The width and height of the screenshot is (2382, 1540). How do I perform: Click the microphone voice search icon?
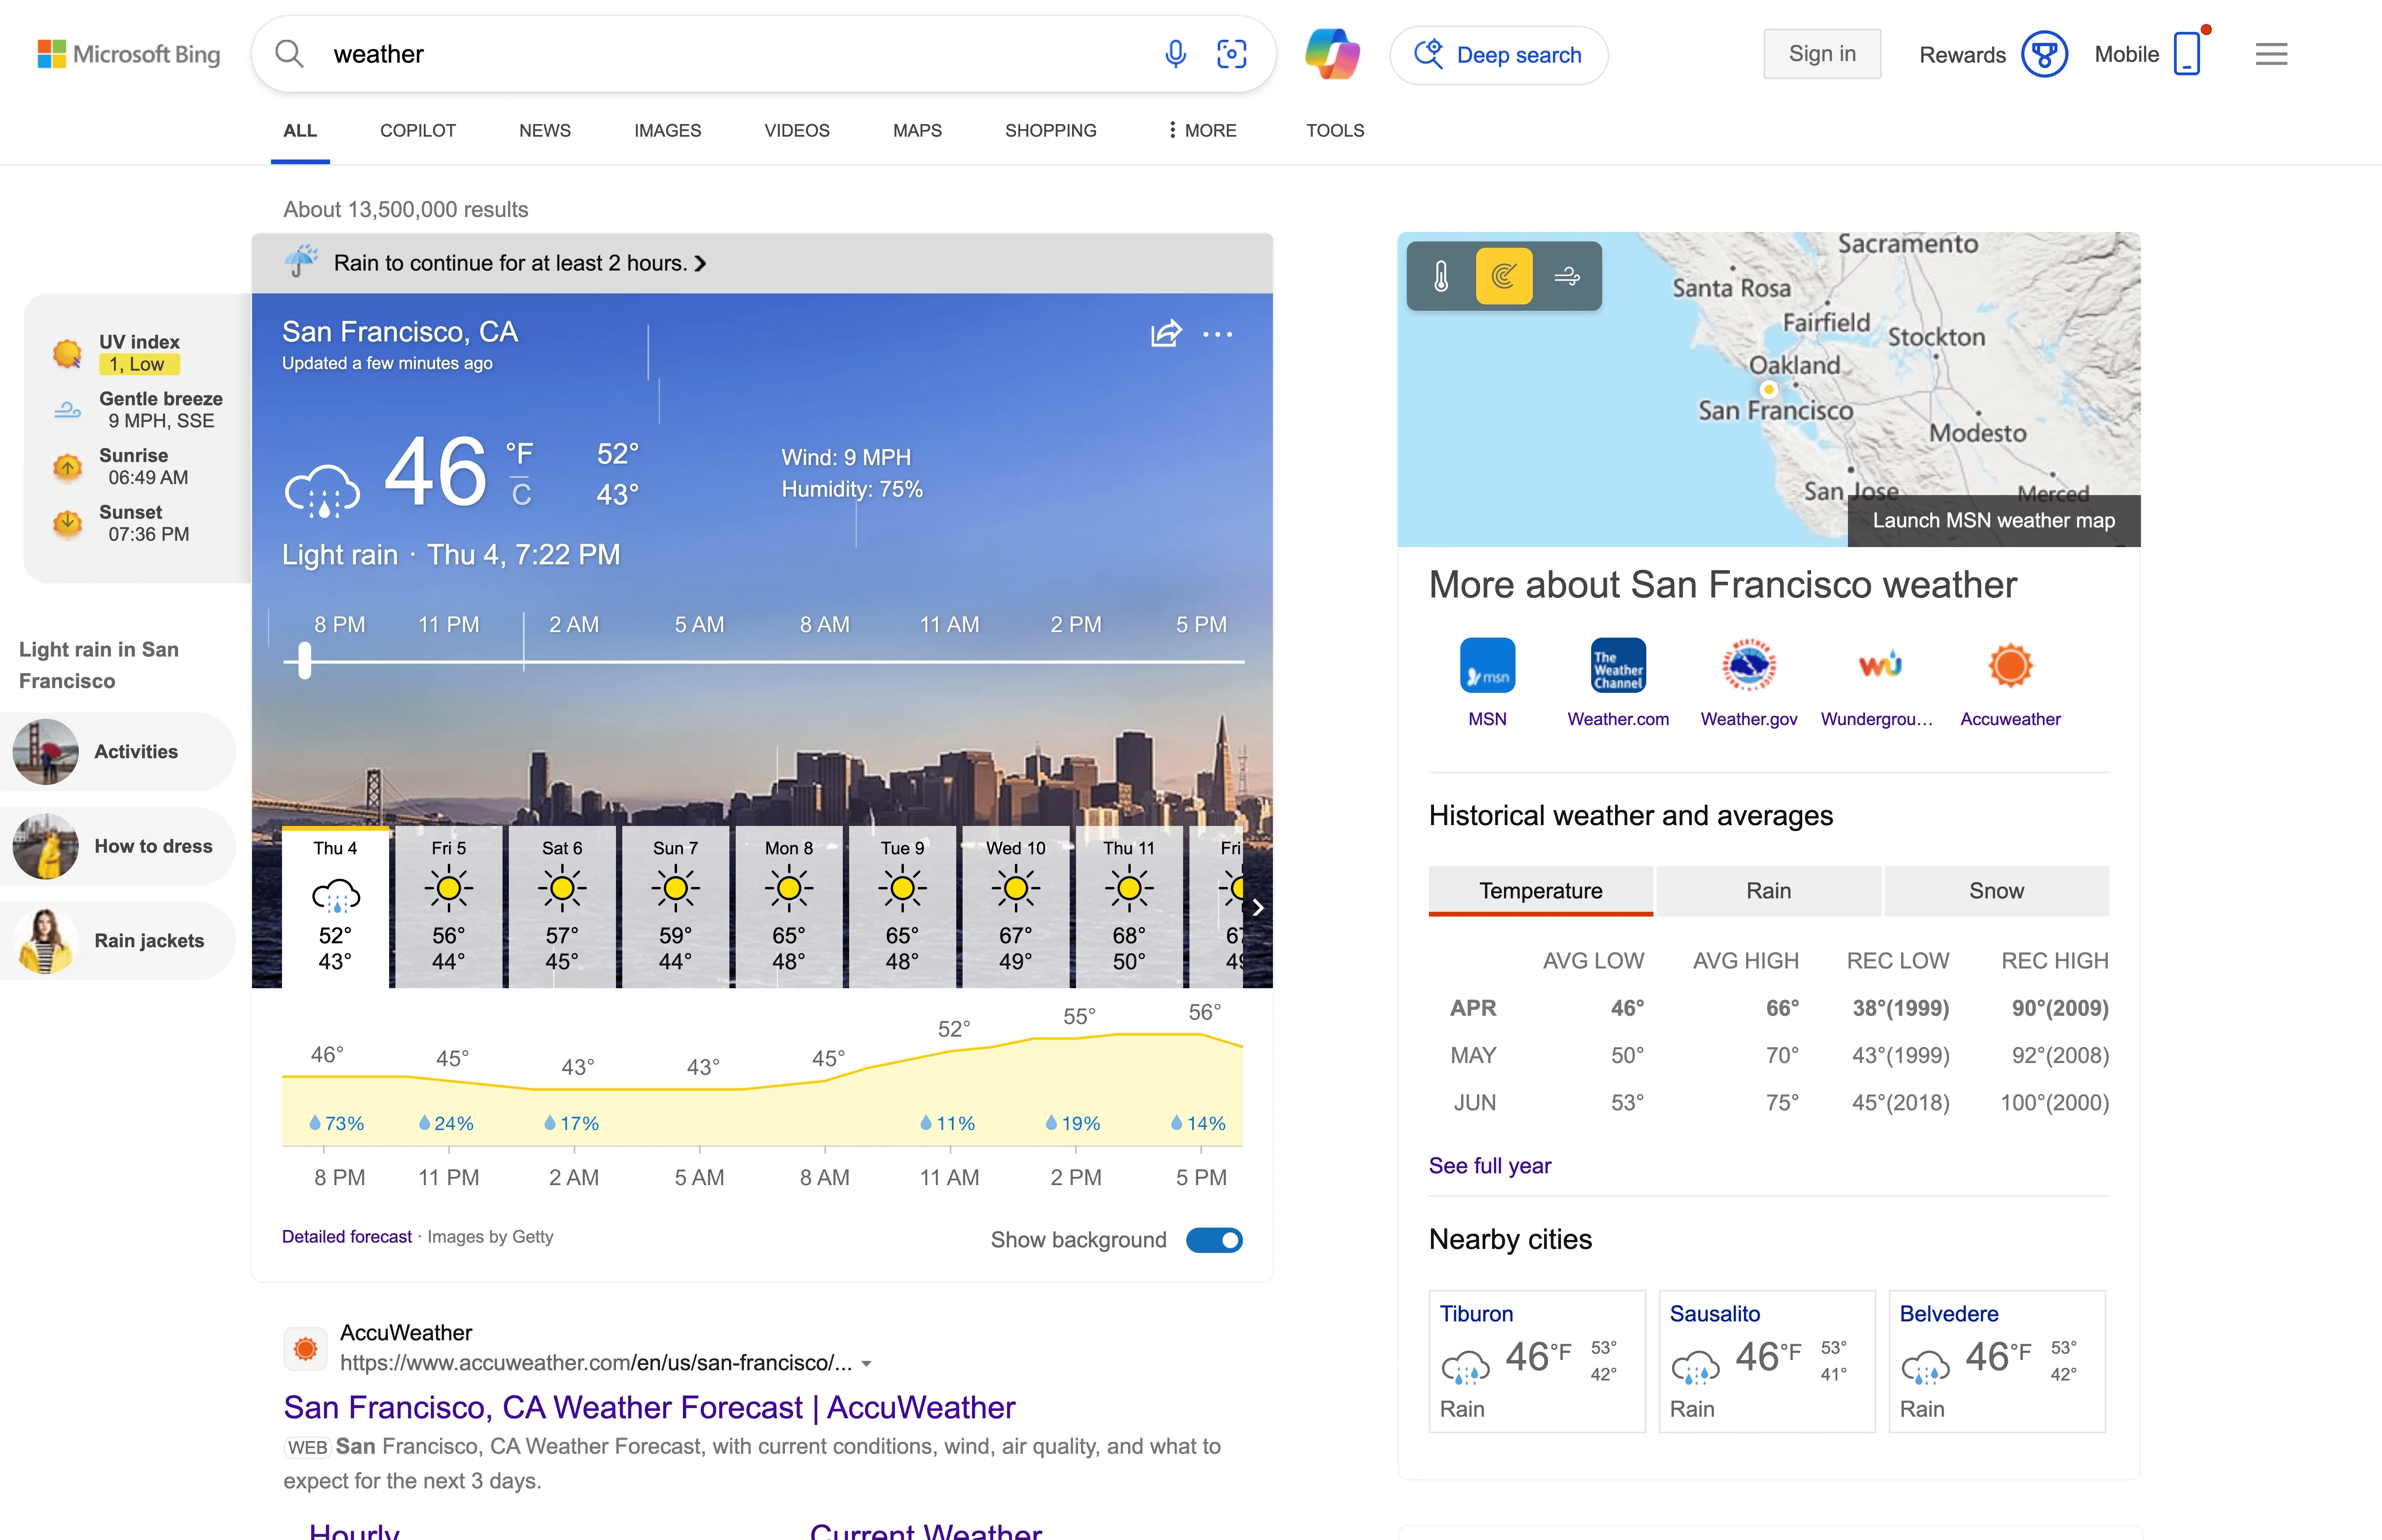point(1175,54)
